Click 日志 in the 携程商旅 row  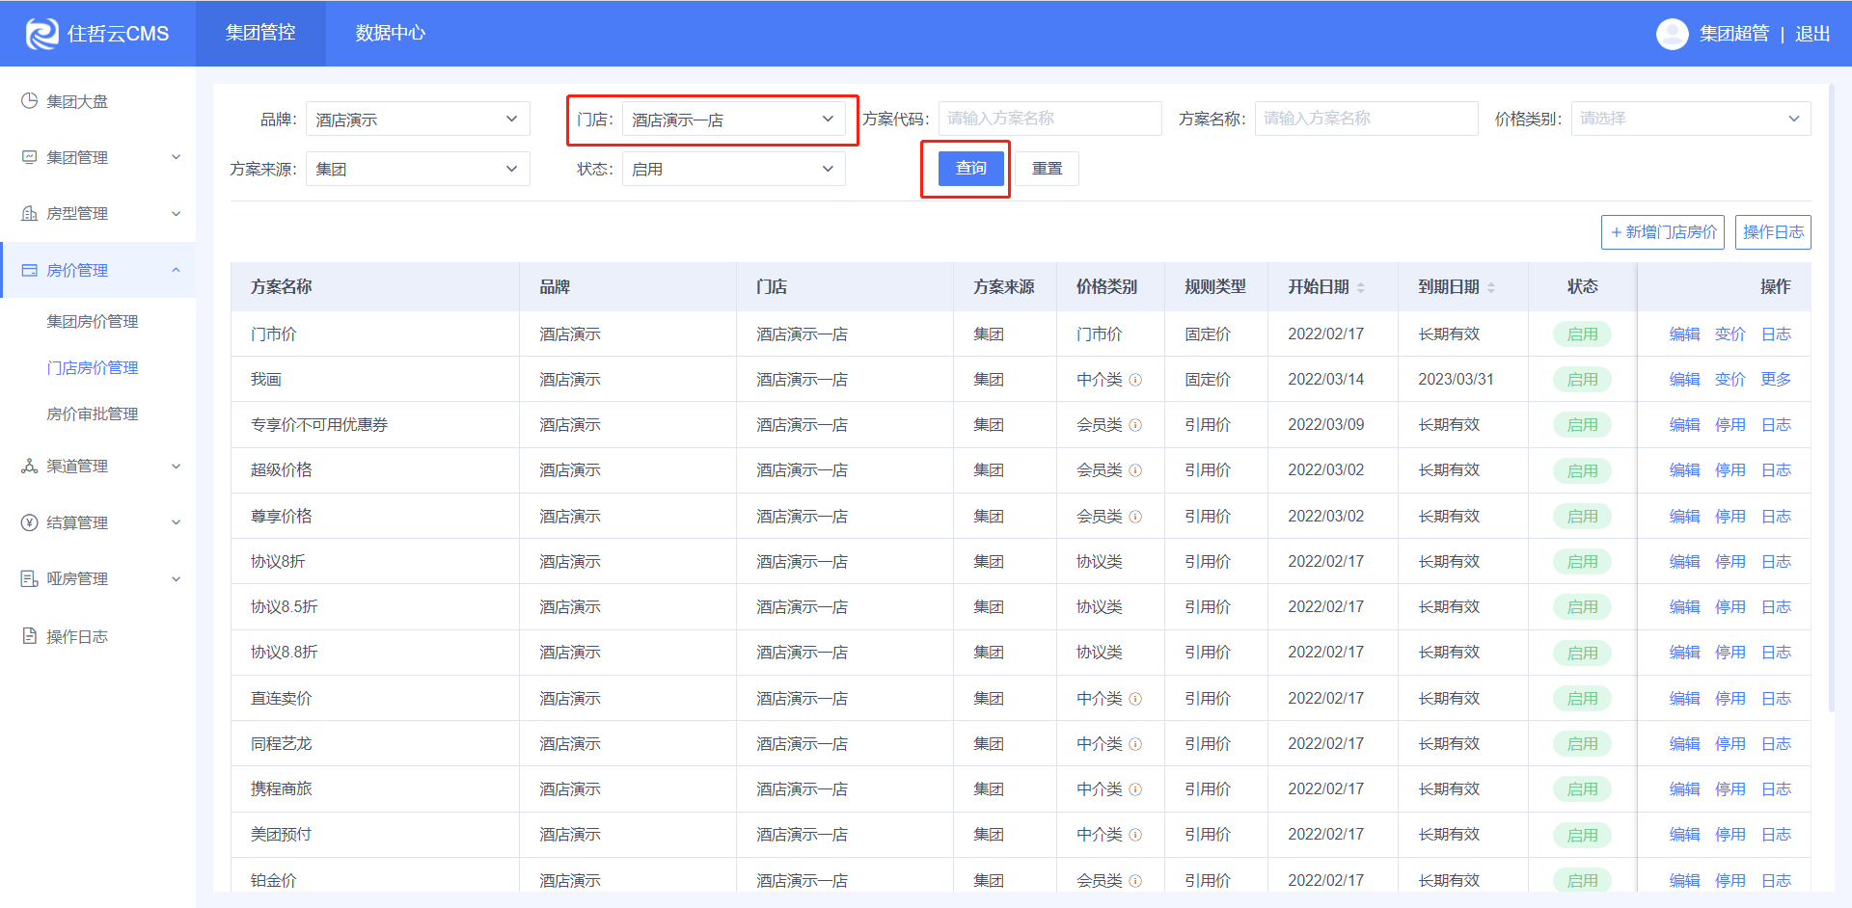[x=1776, y=789]
